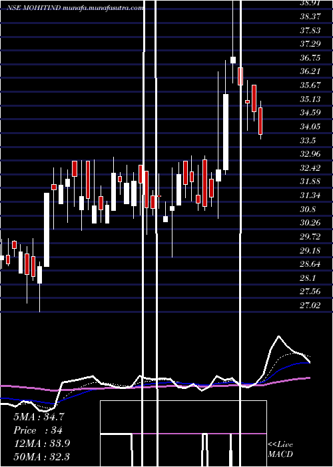Click the 5MA : 34.7 readout
This screenshot has height=467, width=333.
(39, 417)
